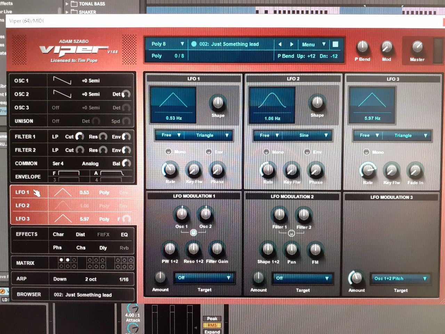Toggle Filter 1 / Filter 2 link button
This screenshot has width=445, height=334.
tap(292, 233)
